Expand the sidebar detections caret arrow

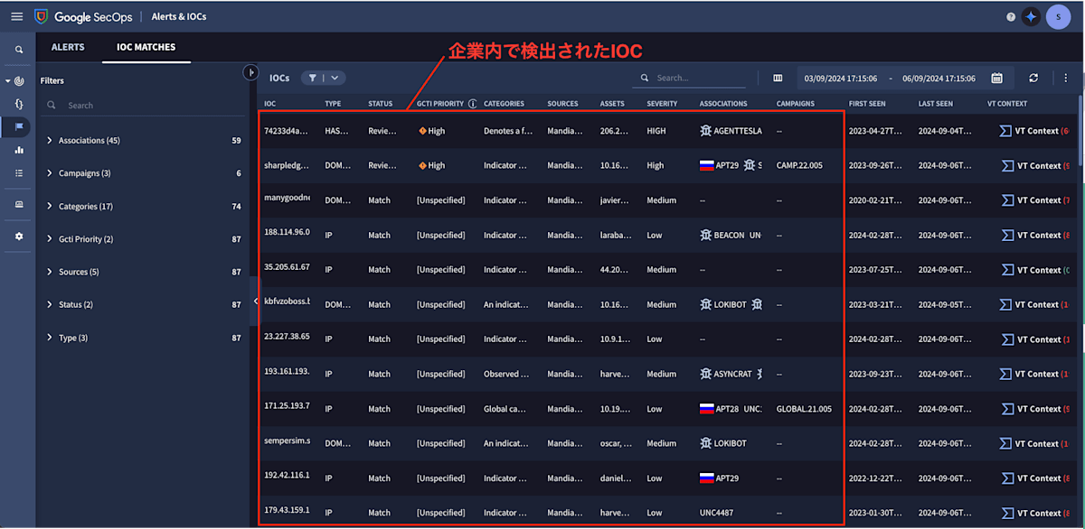point(8,81)
